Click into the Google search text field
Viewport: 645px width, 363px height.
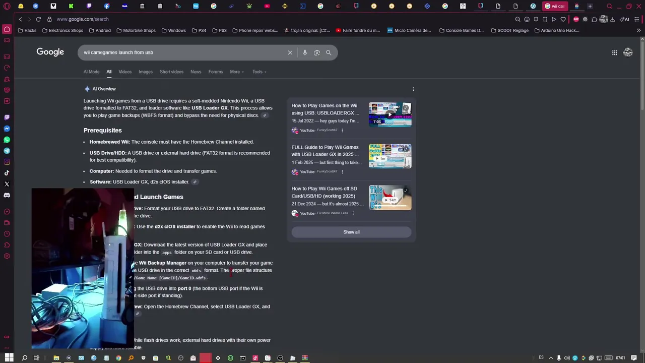(181, 52)
